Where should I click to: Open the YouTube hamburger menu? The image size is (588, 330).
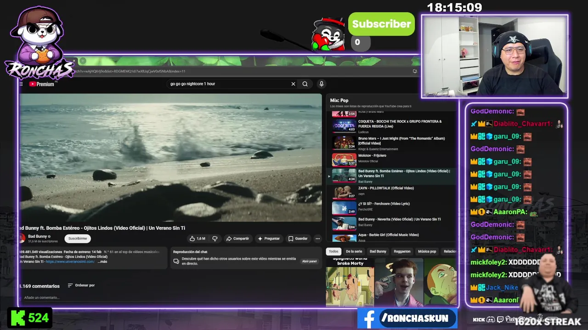(x=21, y=84)
